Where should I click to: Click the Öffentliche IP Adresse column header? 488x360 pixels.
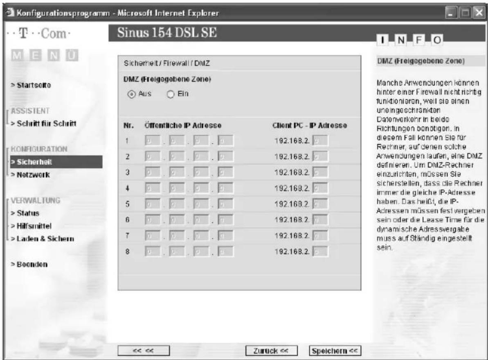(183, 125)
